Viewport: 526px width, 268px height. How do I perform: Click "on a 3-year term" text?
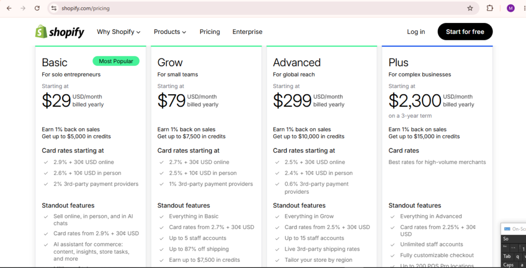pyautogui.click(x=410, y=116)
